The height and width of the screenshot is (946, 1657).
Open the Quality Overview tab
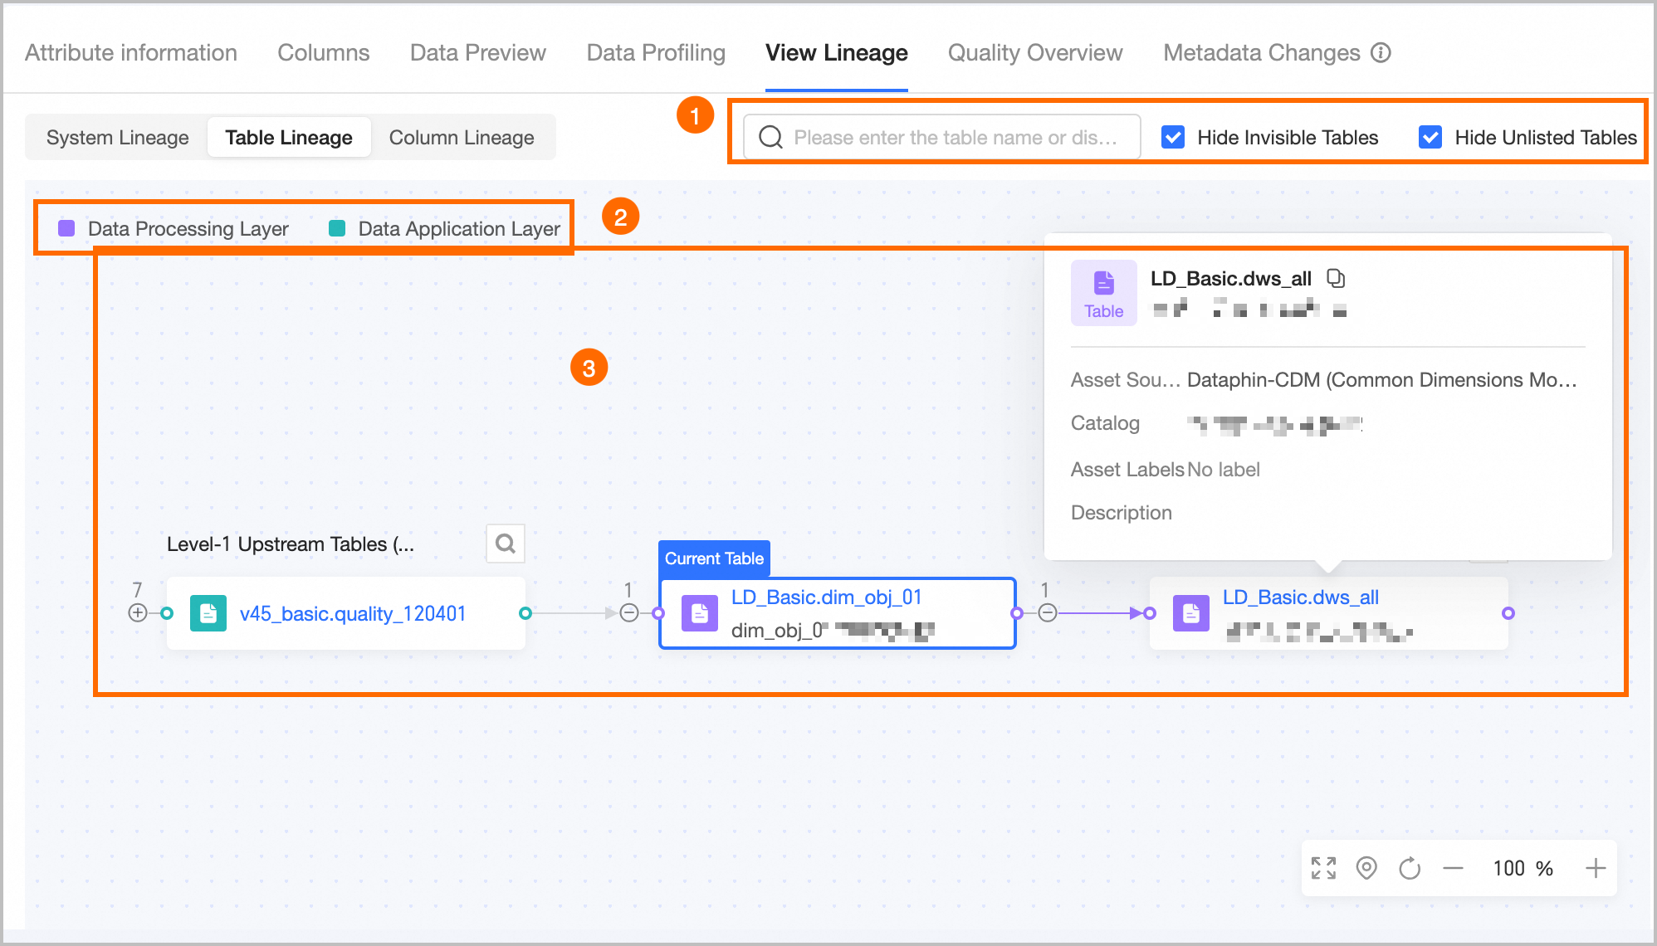pos(1034,52)
